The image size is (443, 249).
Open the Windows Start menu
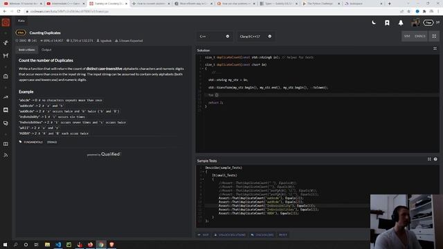5,244
